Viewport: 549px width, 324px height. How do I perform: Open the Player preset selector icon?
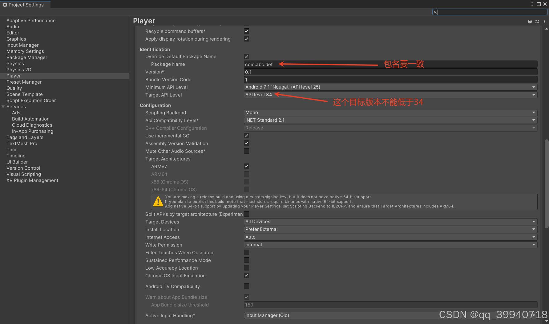tap(537, 22)
